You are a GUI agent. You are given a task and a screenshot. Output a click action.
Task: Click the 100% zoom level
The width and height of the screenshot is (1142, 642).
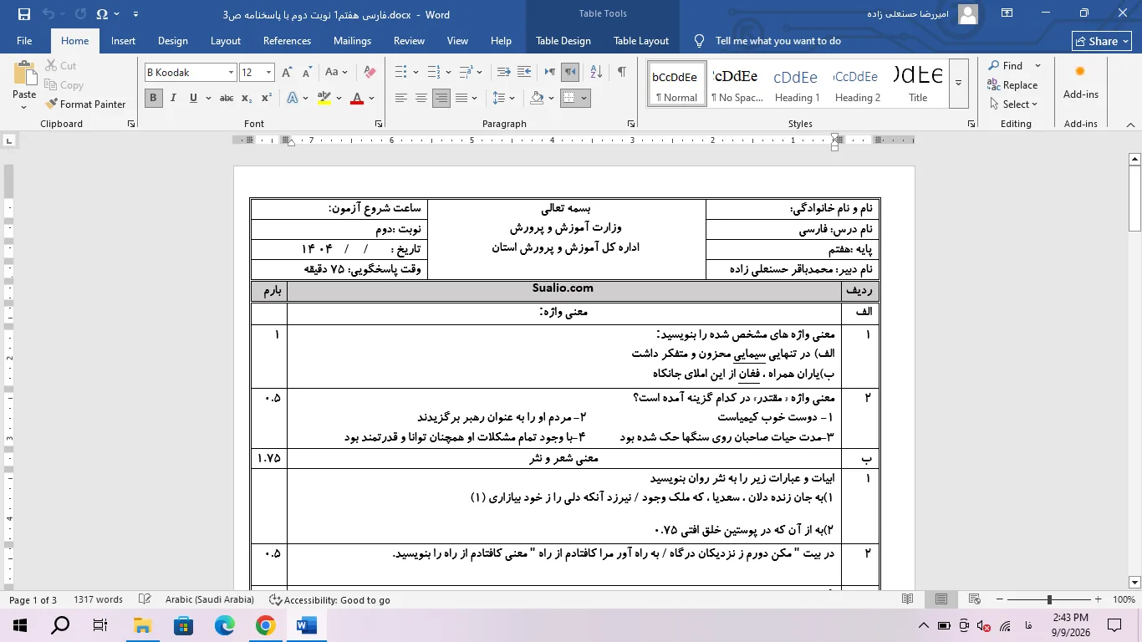[1124, 599]
